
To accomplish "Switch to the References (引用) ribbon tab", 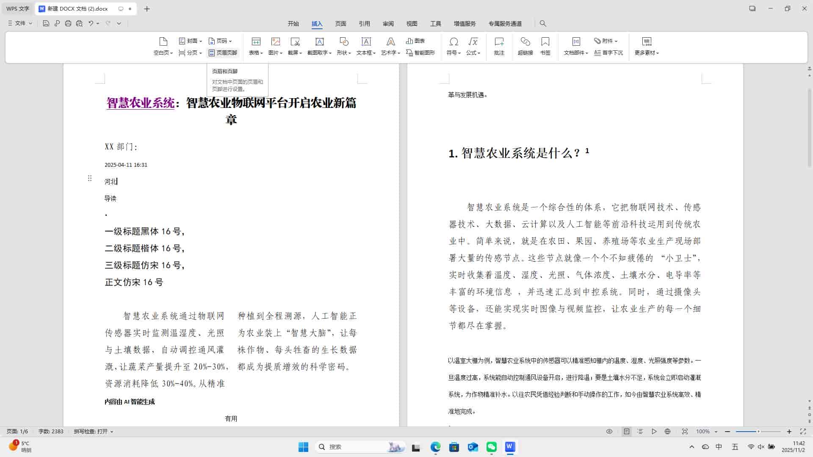I will 364,24.
